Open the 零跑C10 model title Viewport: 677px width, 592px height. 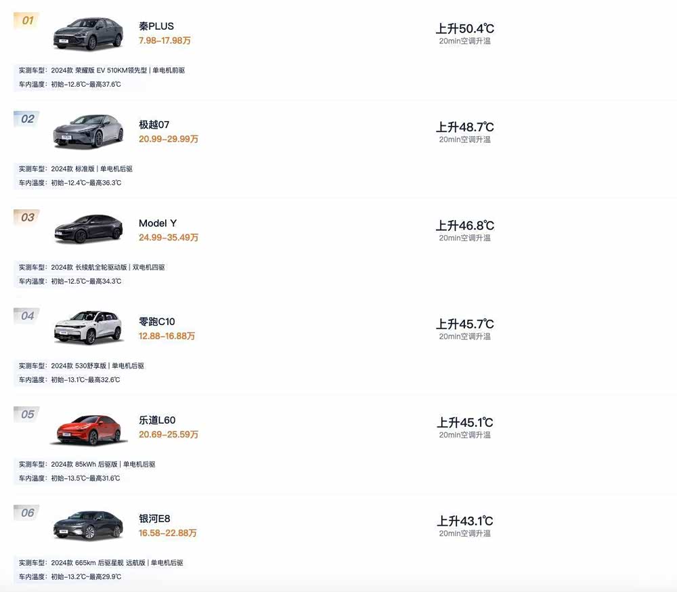pos(157,322)
